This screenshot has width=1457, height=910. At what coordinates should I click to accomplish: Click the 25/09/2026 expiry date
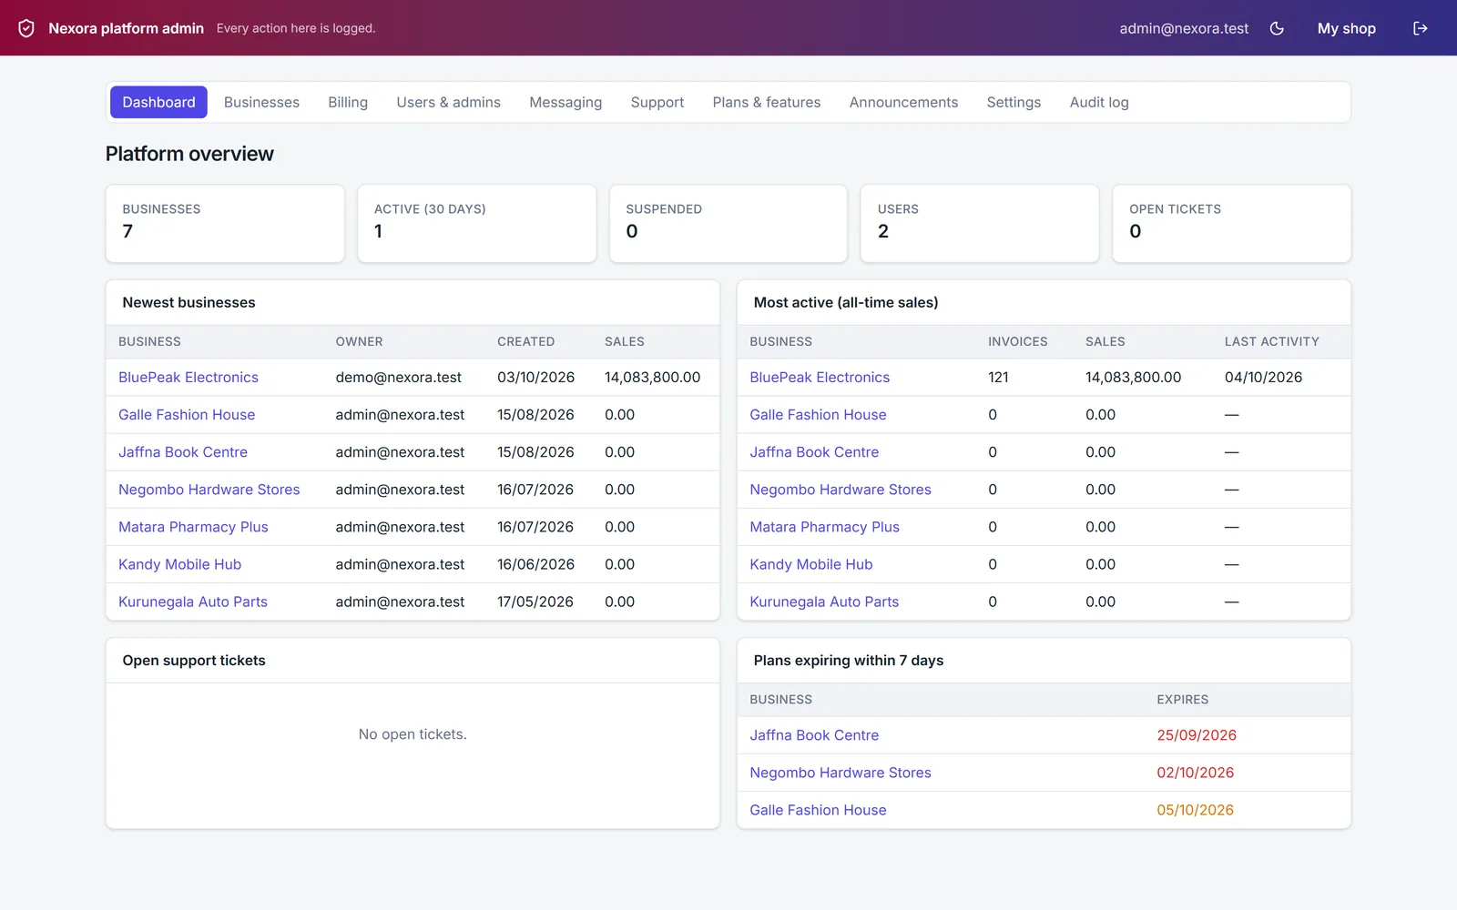[1197, 734]
